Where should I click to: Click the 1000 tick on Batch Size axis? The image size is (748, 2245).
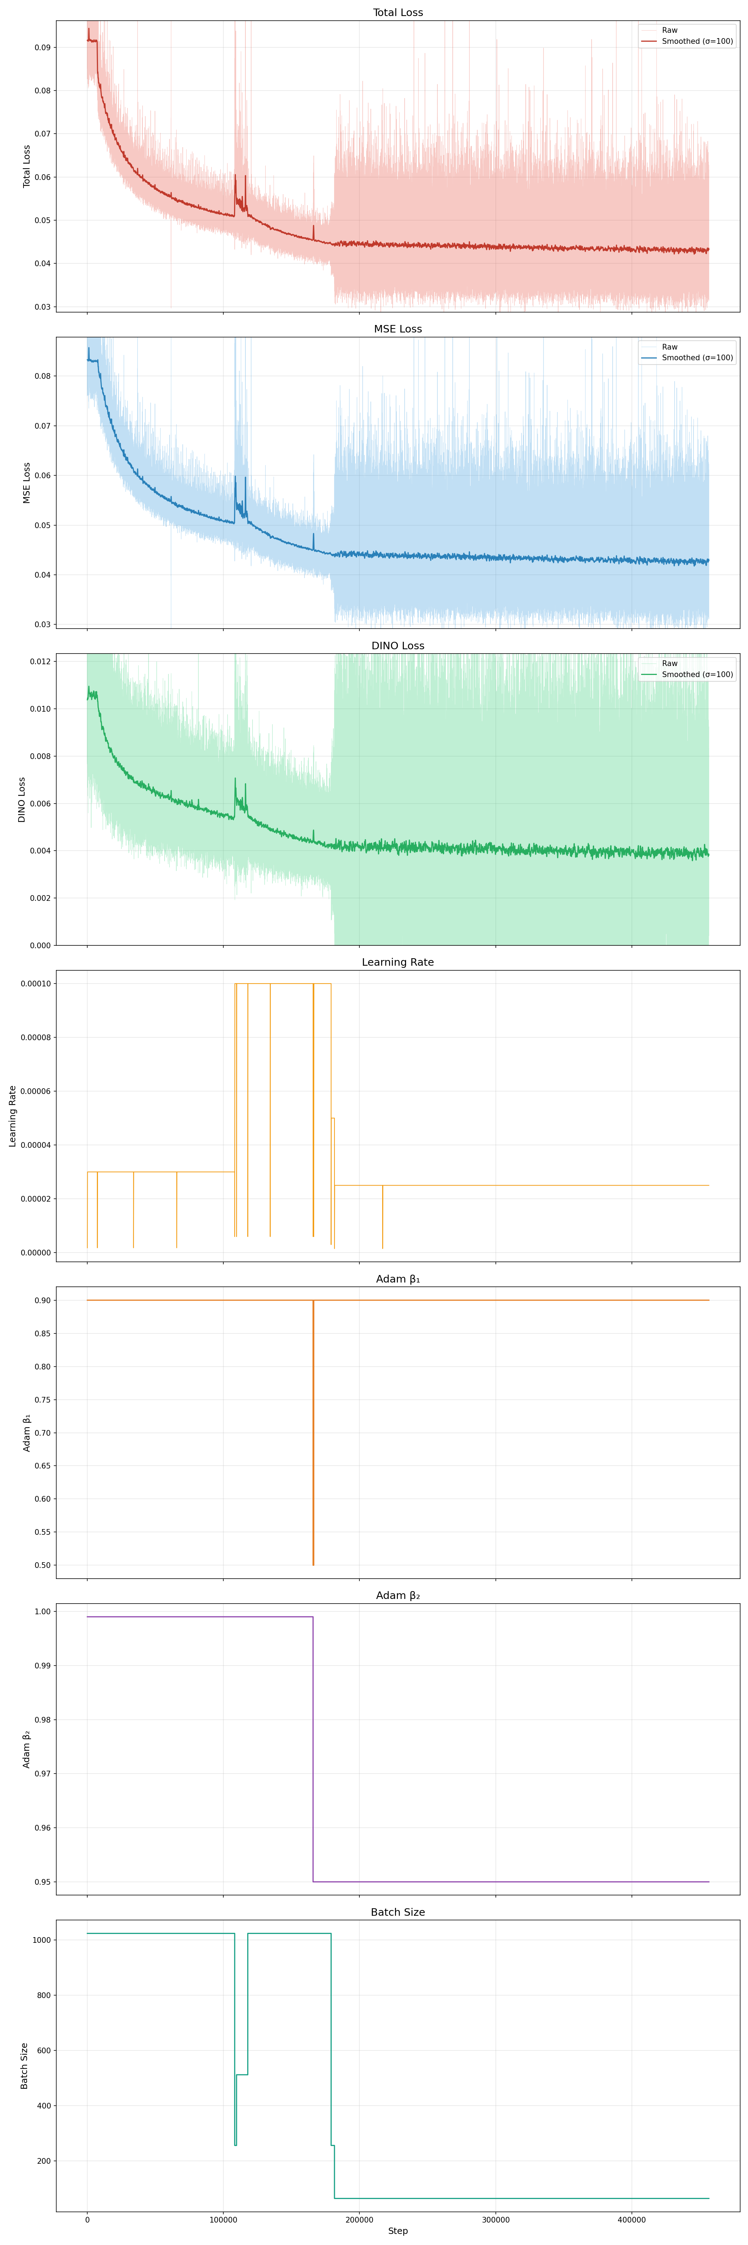coord(41,1940)
